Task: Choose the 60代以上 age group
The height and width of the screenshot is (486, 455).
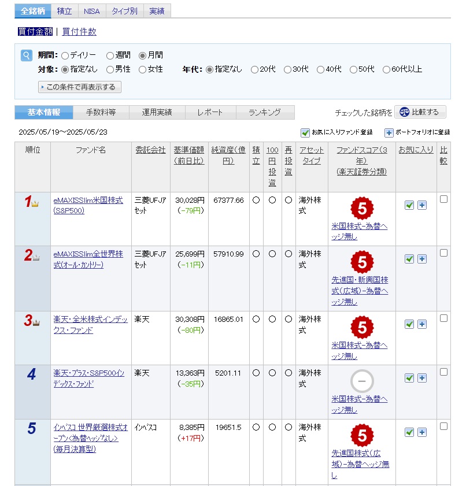Action: (x=386, y=70)
